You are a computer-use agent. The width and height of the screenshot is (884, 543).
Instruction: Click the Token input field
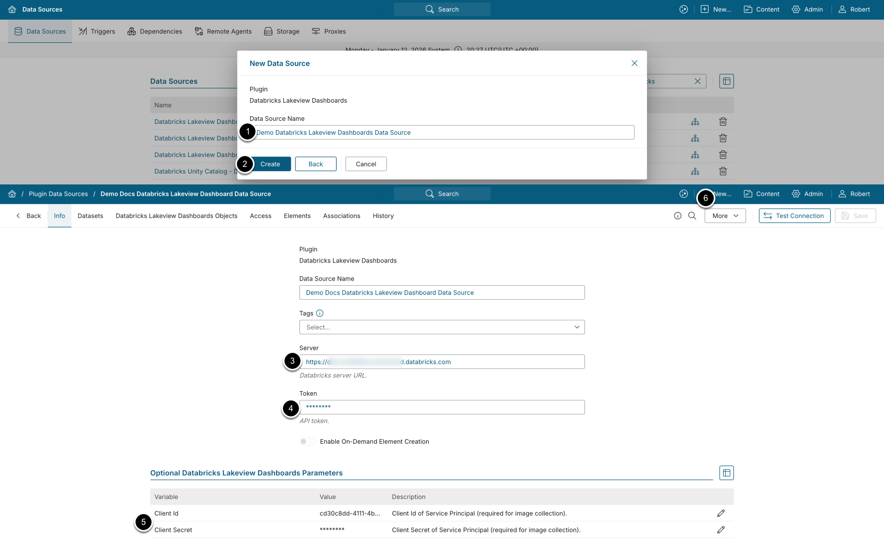coord(442,407)
